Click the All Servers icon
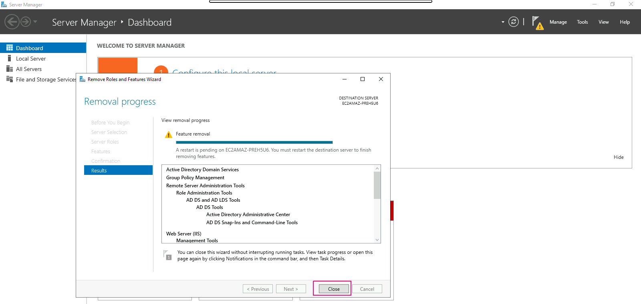 (x=10, y=69)
